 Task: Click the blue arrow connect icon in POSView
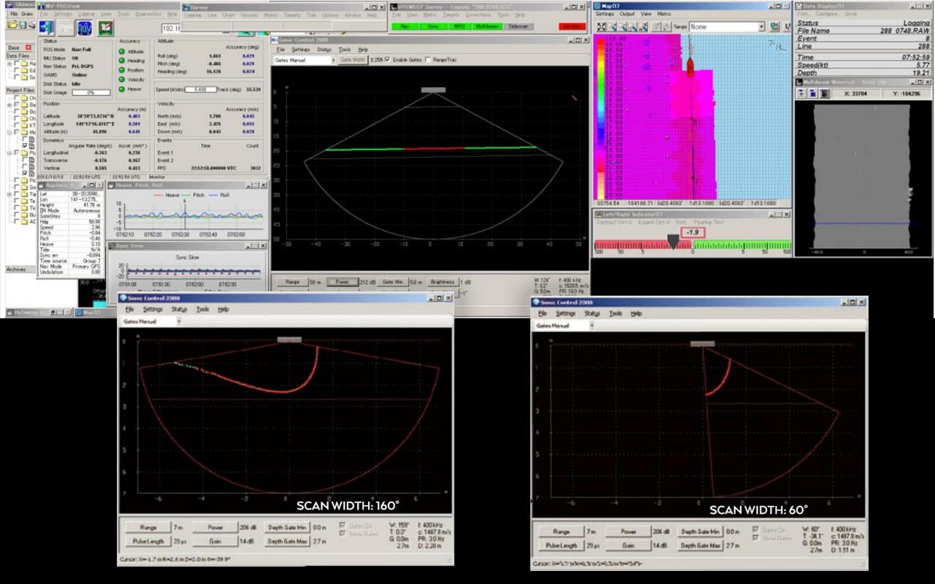(47, 28)
